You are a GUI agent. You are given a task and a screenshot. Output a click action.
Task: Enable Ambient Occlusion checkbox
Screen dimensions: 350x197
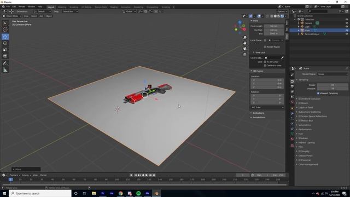click(x=300, y=99)
